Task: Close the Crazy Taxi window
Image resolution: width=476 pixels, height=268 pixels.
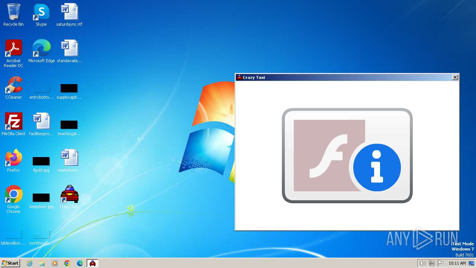Action: [x=455, y=77]
